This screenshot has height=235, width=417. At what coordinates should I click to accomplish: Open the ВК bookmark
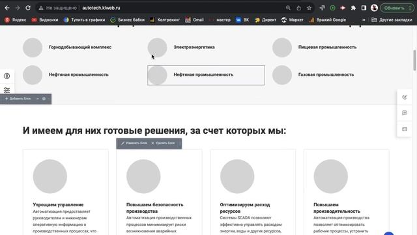(242, 20)
